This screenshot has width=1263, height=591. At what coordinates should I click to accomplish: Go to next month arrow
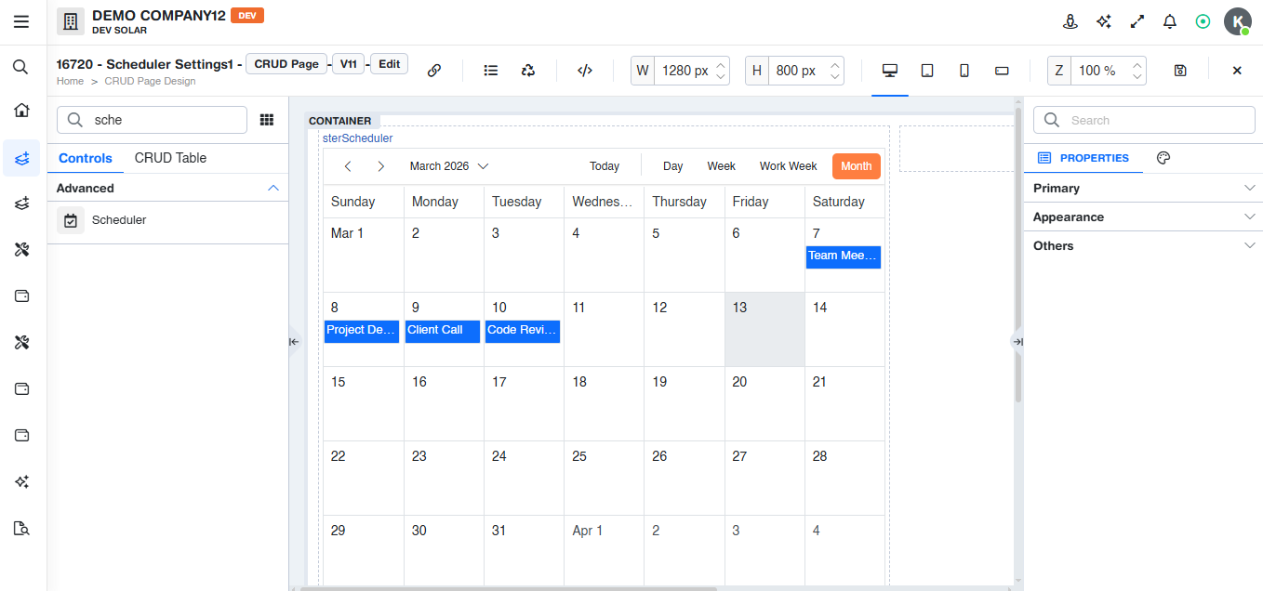tap(380, 166)
